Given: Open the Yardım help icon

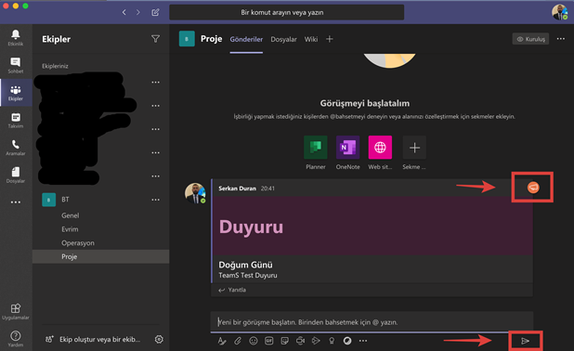Looking at the screenshot, I should [16, 339].
